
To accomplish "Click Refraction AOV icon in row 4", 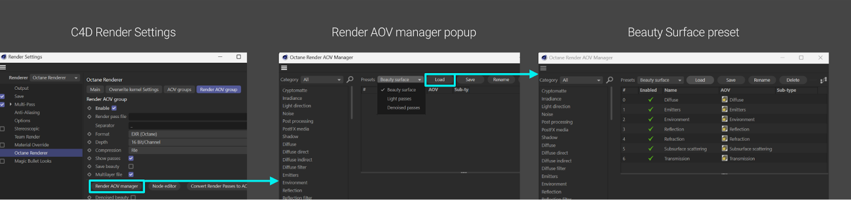I will pos(724,139).
